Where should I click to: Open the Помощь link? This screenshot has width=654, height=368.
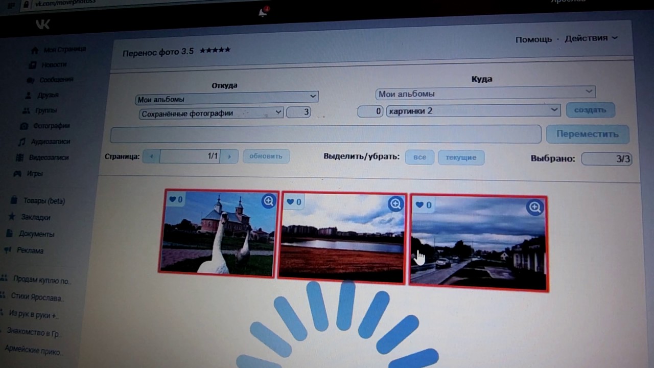pos(533,39)
